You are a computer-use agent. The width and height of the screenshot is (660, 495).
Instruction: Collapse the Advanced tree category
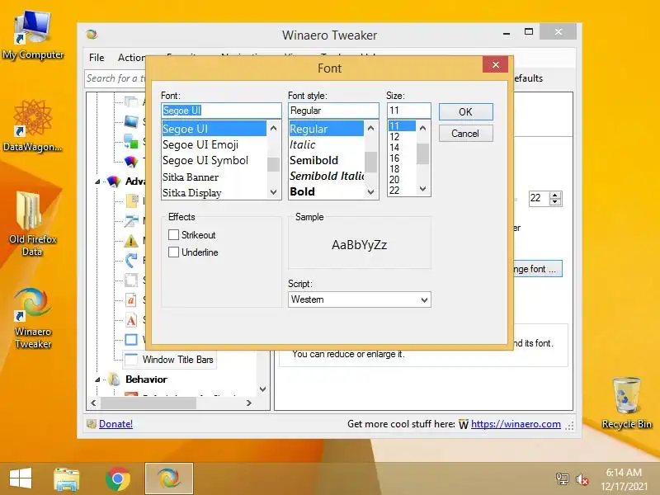[x=97, y=181]
